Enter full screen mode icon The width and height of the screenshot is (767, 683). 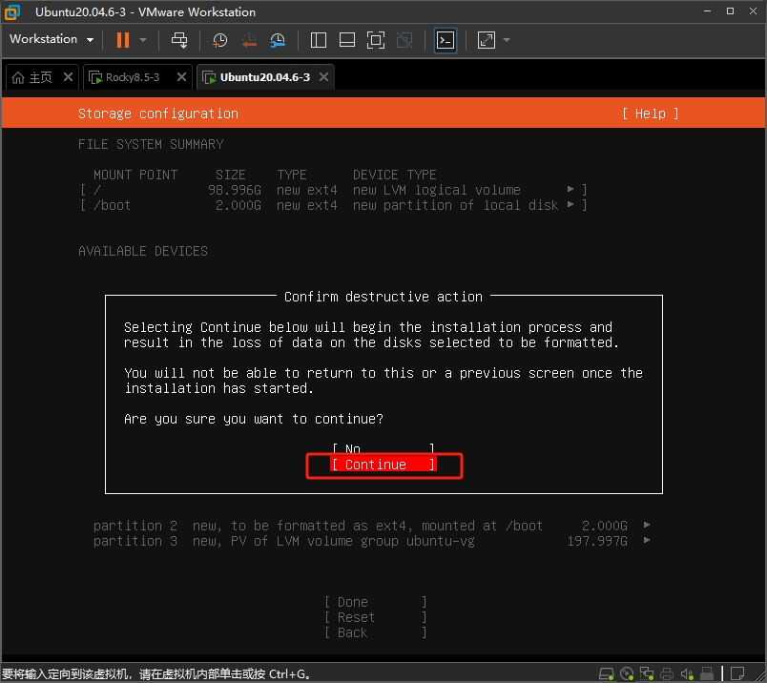click(x=376, y=40)
